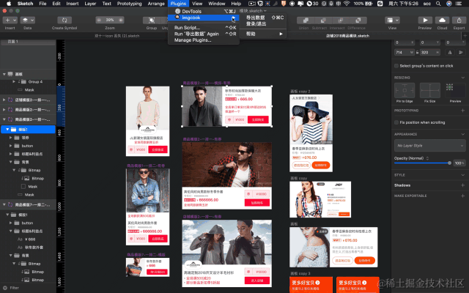Click the Group toolbar icon
The image size is (469, 293).
(152, 20)
